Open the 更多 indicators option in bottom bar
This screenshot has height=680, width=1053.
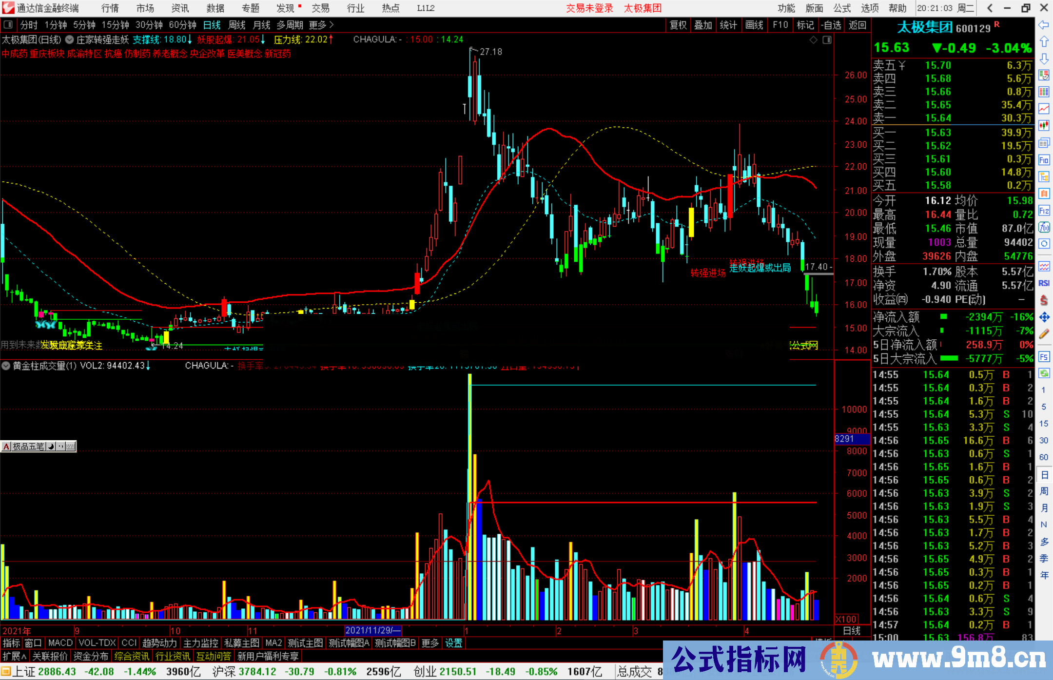tap(430, 643)
